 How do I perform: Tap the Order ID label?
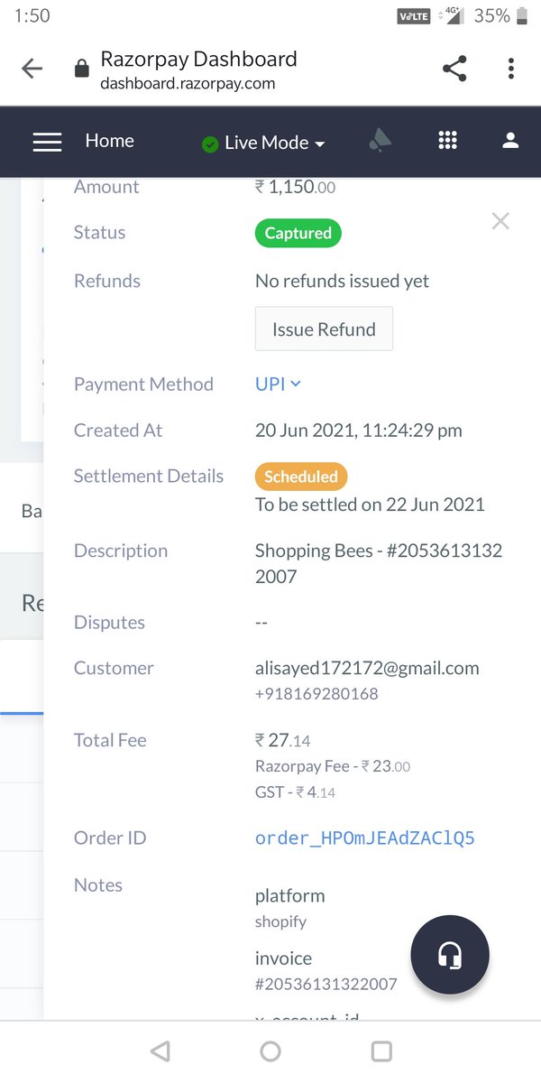110,838
